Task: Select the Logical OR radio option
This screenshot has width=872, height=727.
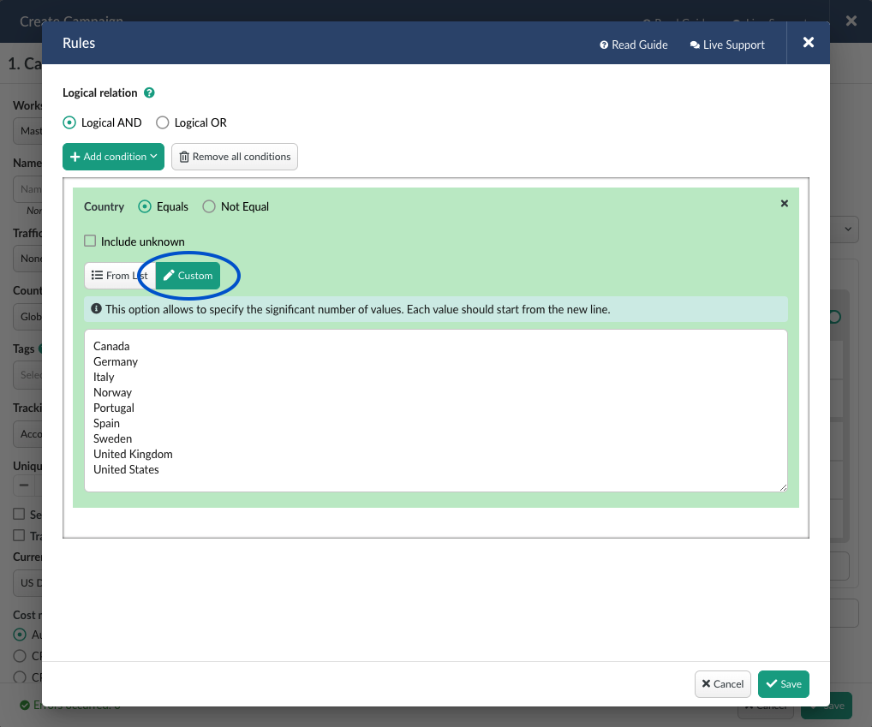Action: point(163,122)
